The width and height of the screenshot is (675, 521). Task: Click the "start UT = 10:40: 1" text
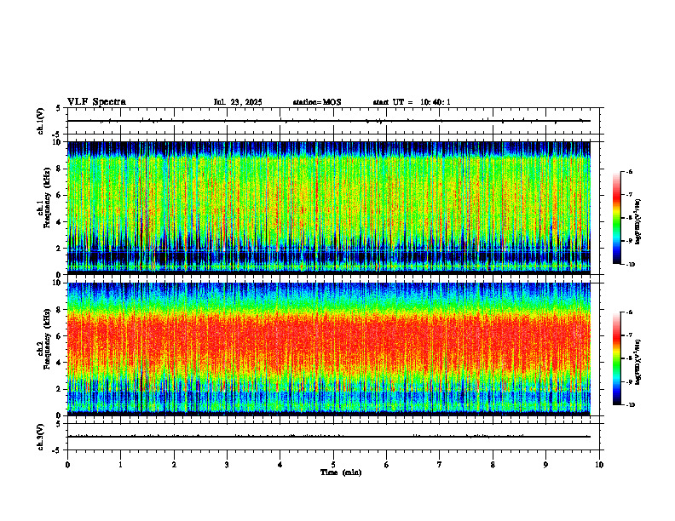click(412, 102)
